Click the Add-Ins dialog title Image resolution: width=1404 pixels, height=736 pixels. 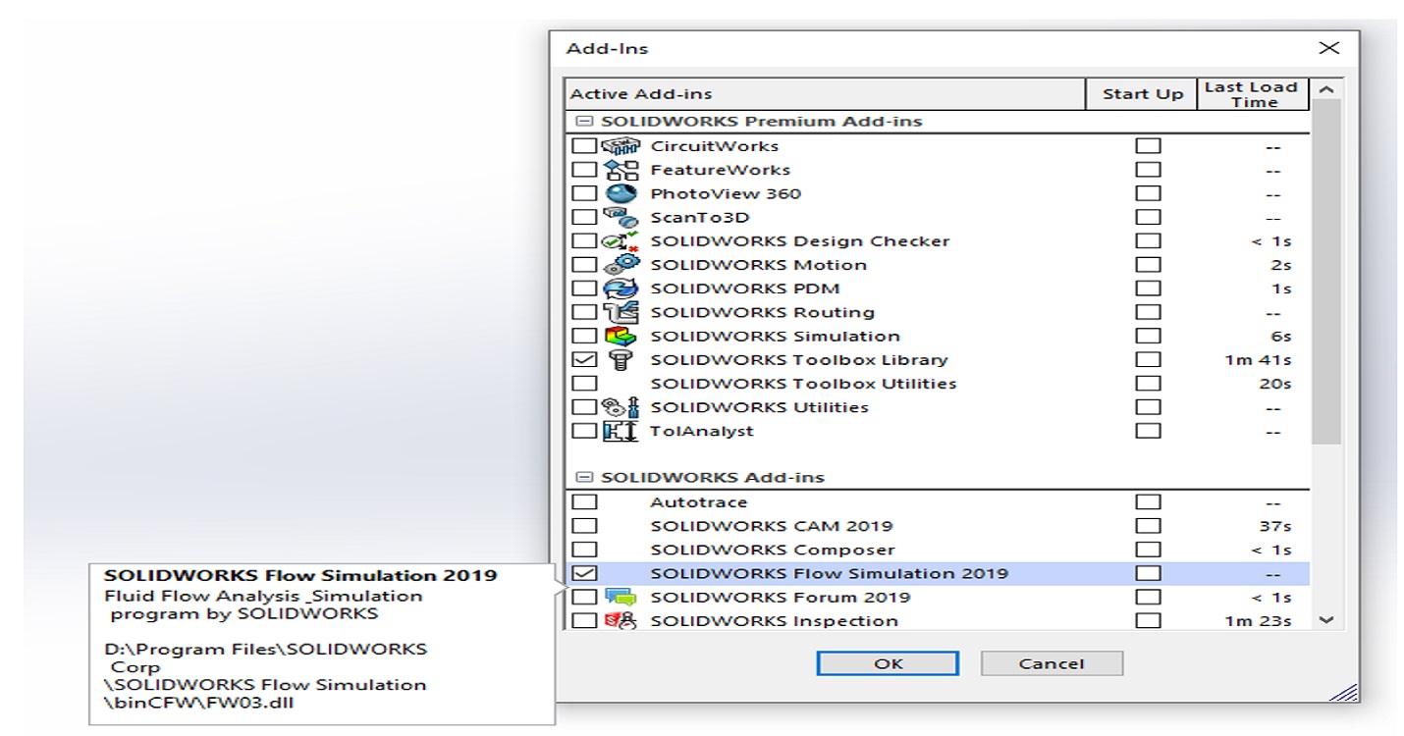click(607, 48)
